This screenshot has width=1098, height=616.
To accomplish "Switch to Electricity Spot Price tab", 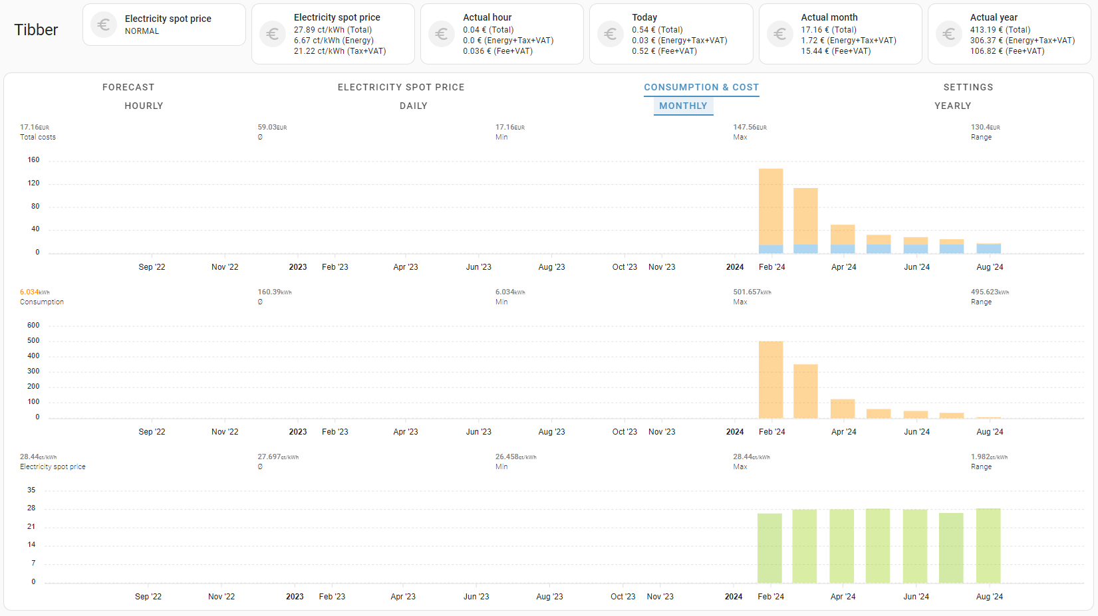I will click(401, 87).
